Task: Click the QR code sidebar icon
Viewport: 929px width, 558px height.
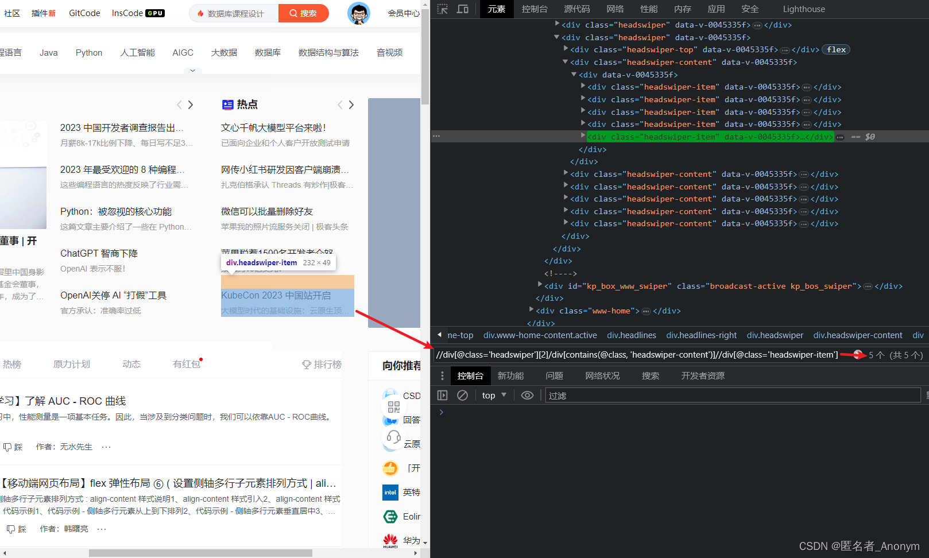Action: click(x=393, y=407)
